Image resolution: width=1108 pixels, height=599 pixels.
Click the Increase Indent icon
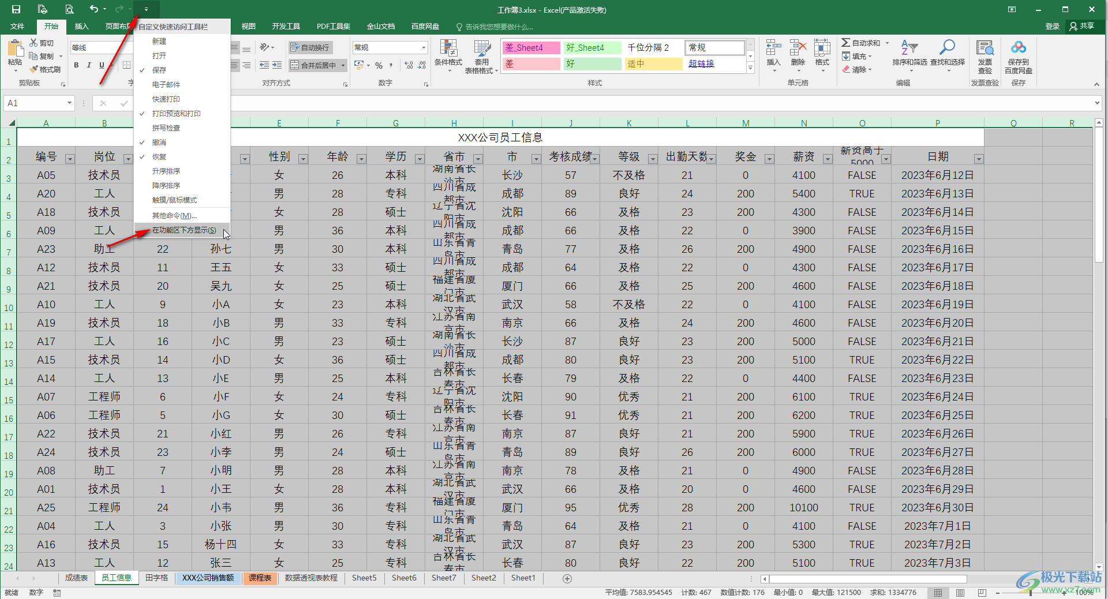277,65
